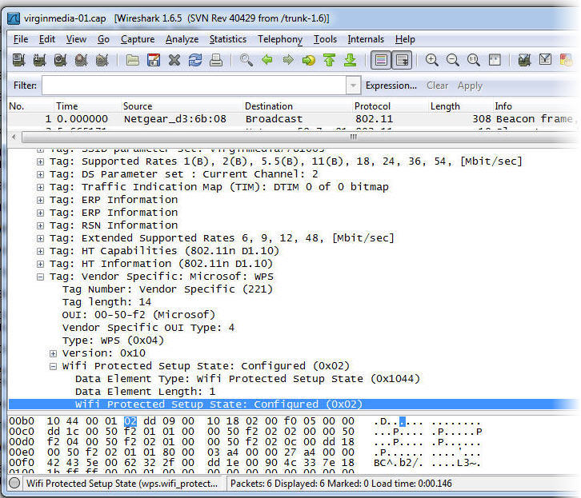
Task: Expand RSN Information tag
Action: pos(40,225)
